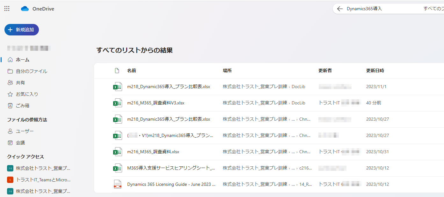Screen dimensions: 444x197
Task: Sort by 更新日時 column header
Action: 375,71
